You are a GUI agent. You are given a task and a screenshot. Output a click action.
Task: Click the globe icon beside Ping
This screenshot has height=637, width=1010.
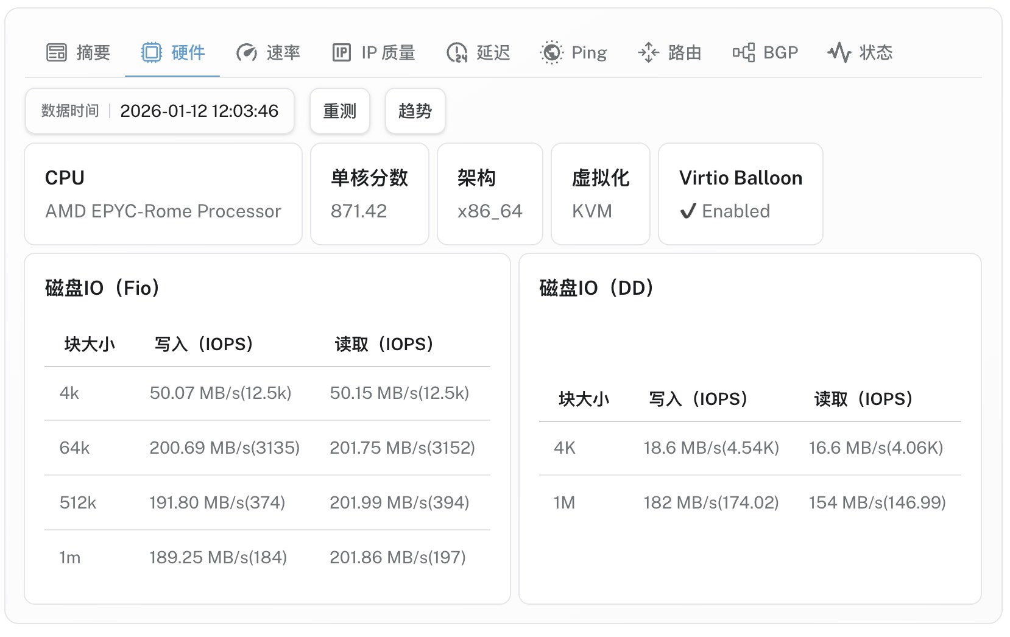[x=551, y=52]
